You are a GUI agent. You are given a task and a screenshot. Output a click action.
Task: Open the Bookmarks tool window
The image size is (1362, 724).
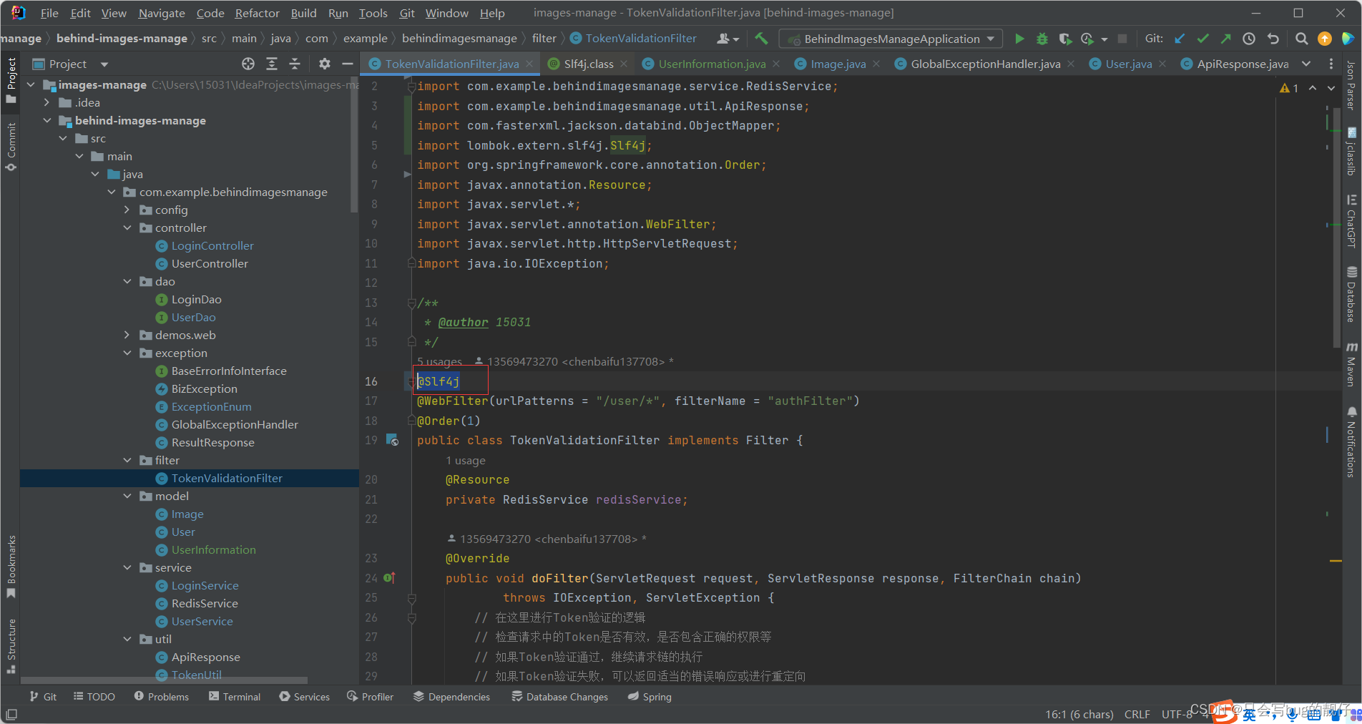coord(11,567)
